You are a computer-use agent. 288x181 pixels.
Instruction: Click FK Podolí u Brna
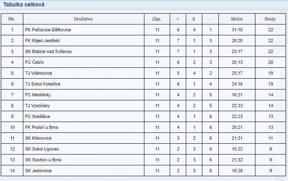(x=41, y=127)
